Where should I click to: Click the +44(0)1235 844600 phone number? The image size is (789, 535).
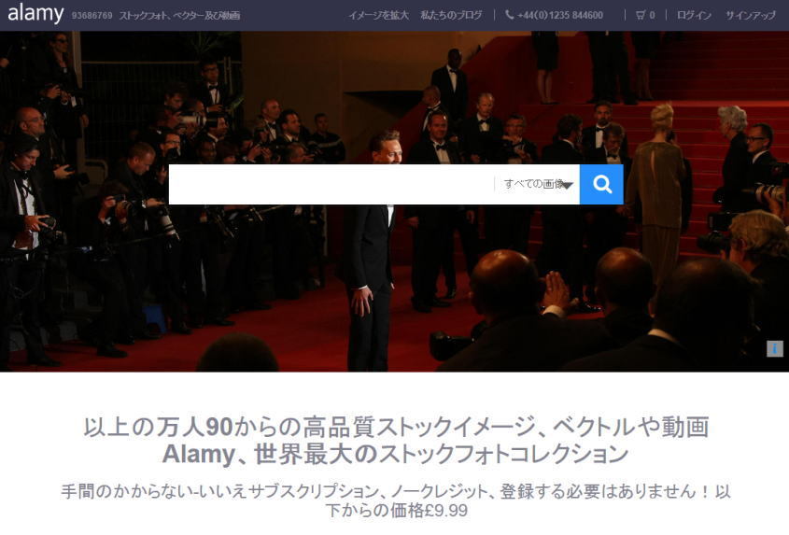560,15
